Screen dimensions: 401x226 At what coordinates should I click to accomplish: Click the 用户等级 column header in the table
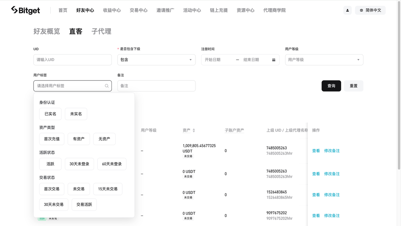point(148,130)
